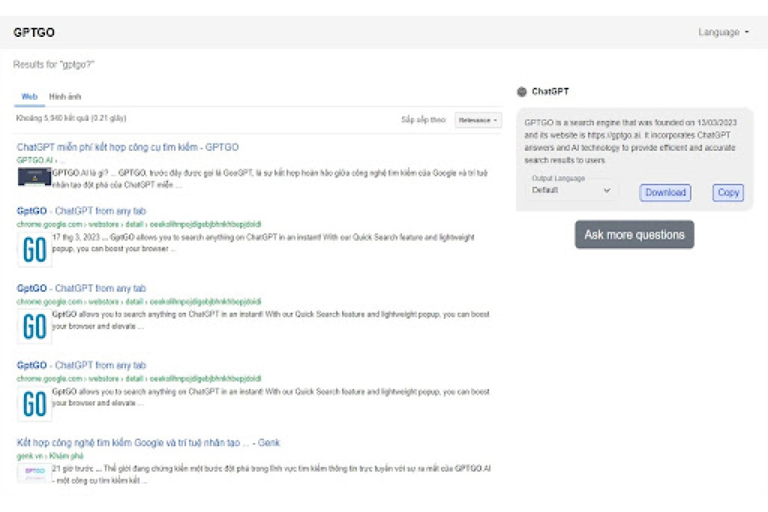Open the Genk article thumbnail image

point(34,474)
